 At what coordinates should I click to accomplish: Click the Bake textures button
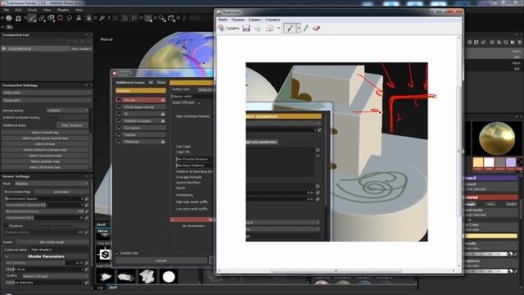pyautogui.click(x=72, y=125)
